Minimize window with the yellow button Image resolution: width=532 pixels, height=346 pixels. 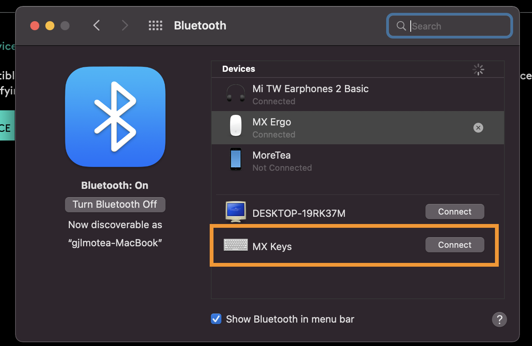tap(50, 26)
